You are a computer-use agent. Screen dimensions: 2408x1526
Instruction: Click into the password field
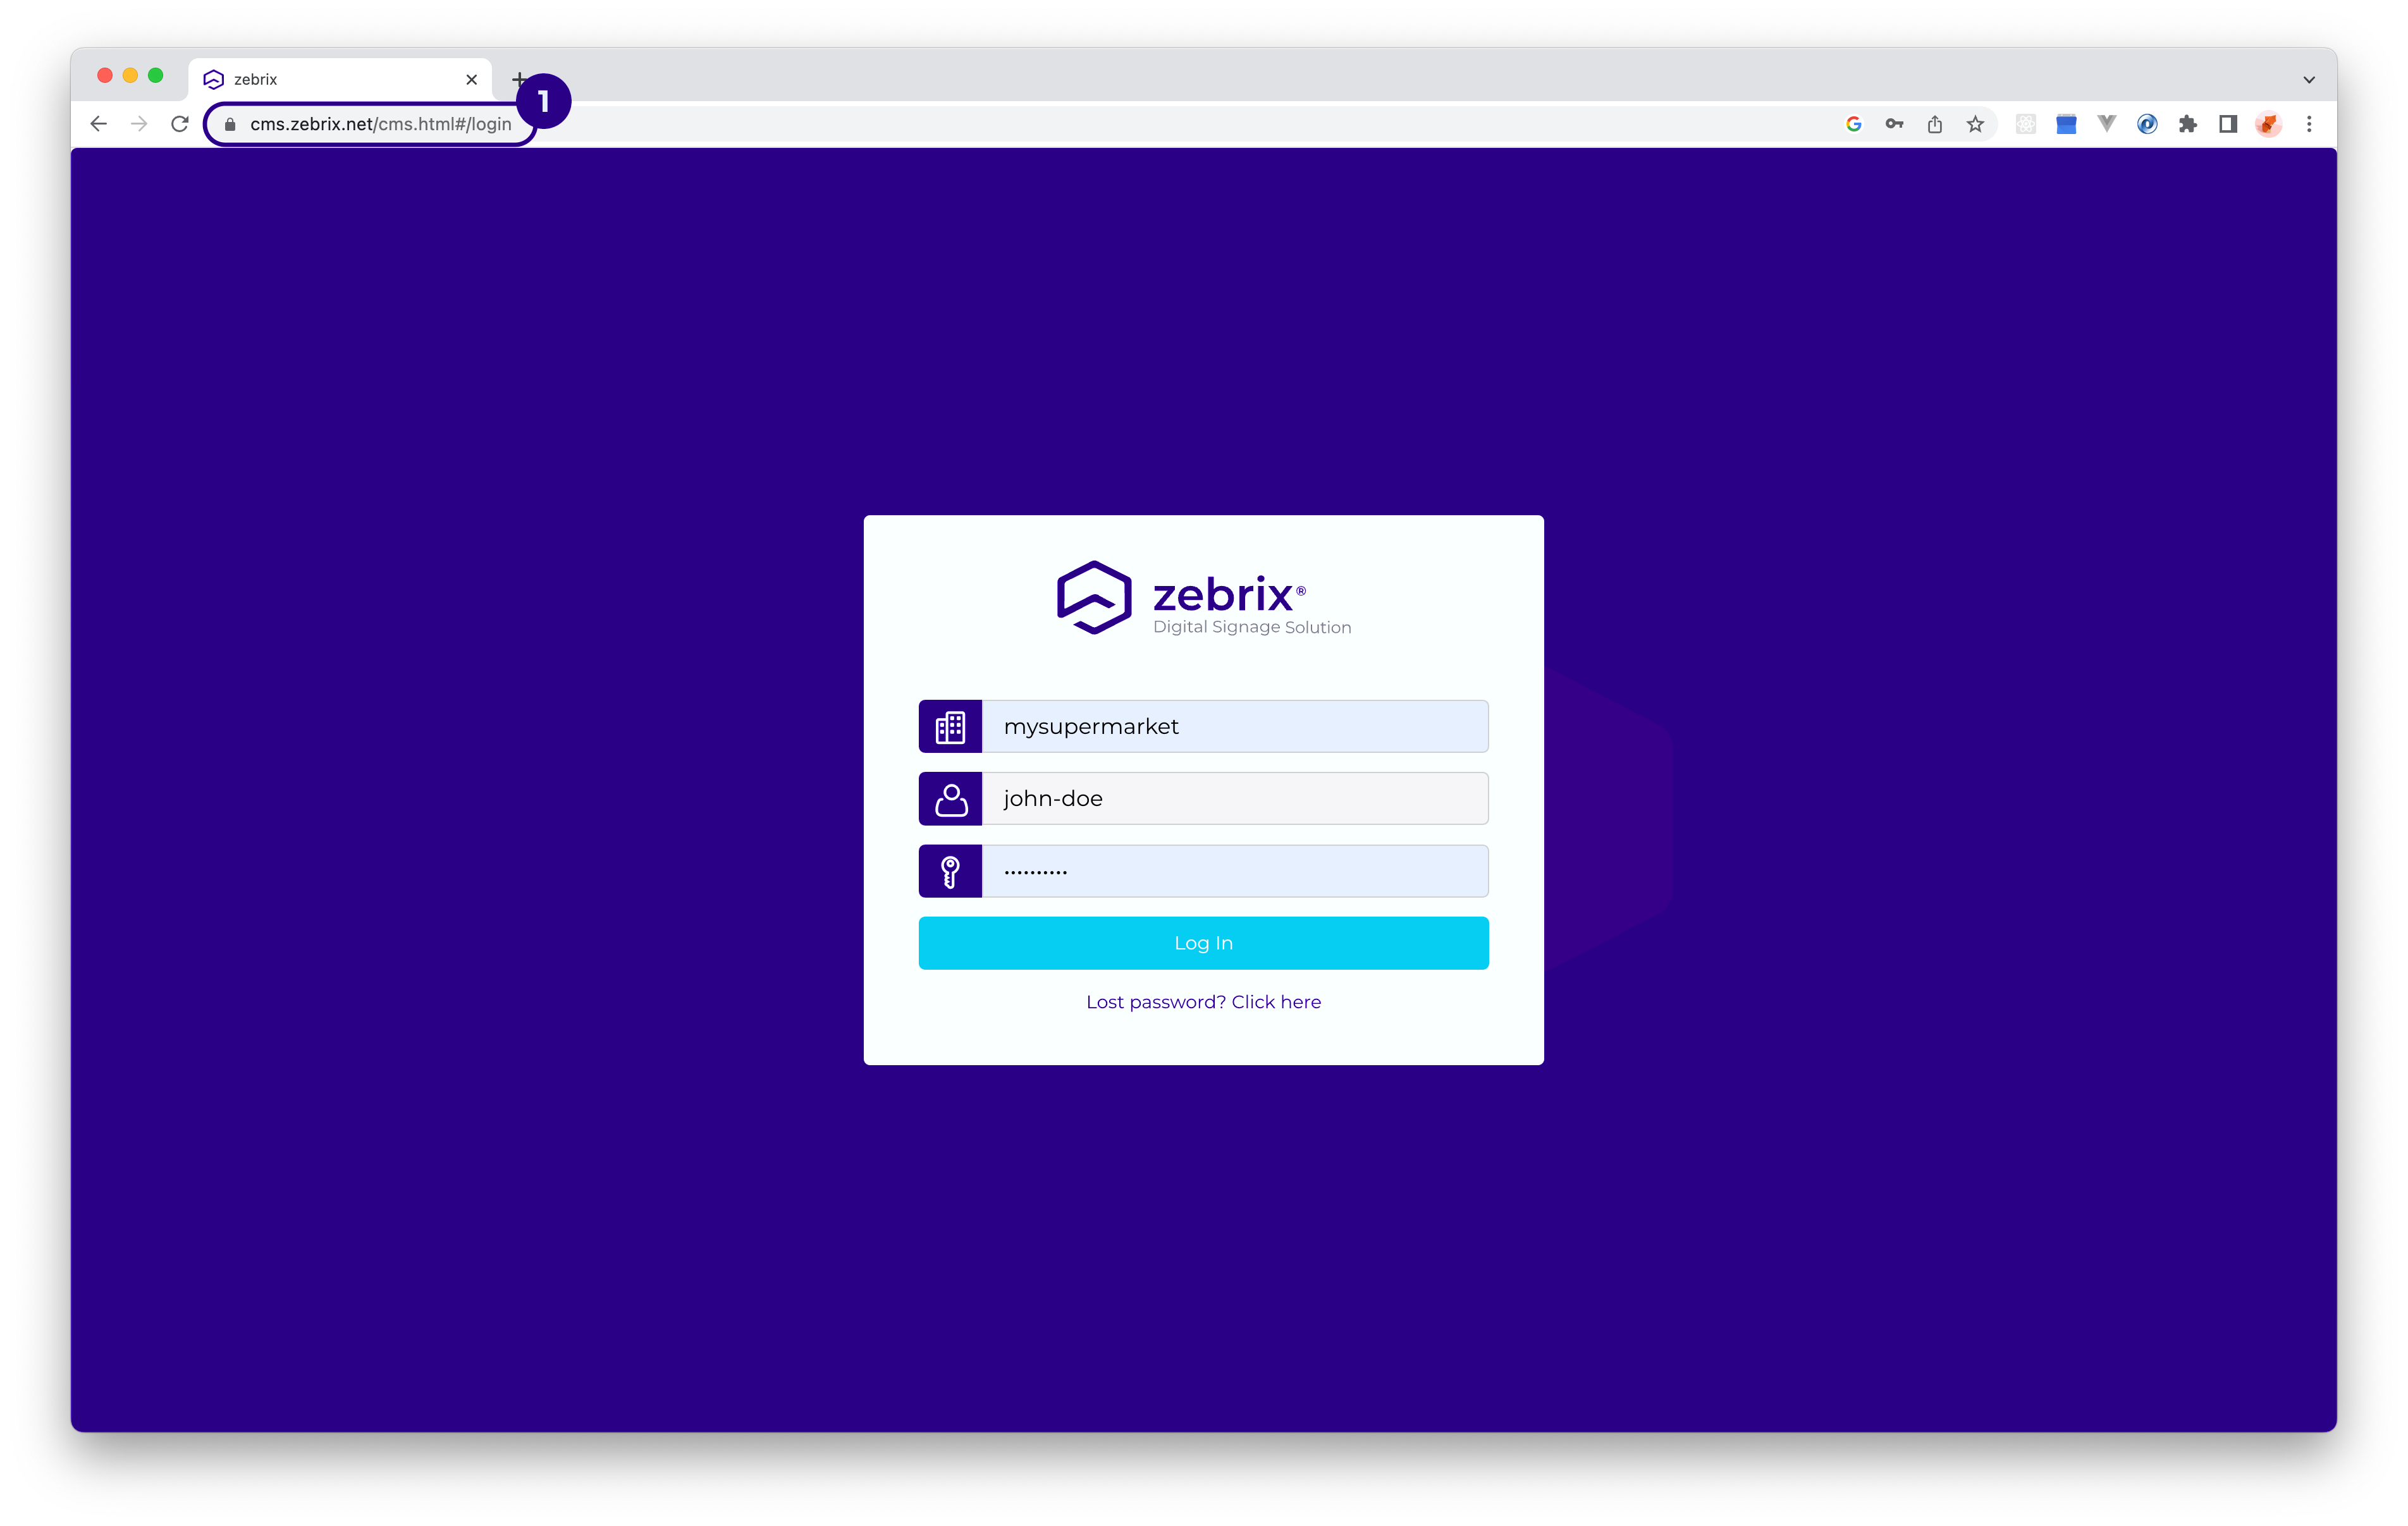1234,871
